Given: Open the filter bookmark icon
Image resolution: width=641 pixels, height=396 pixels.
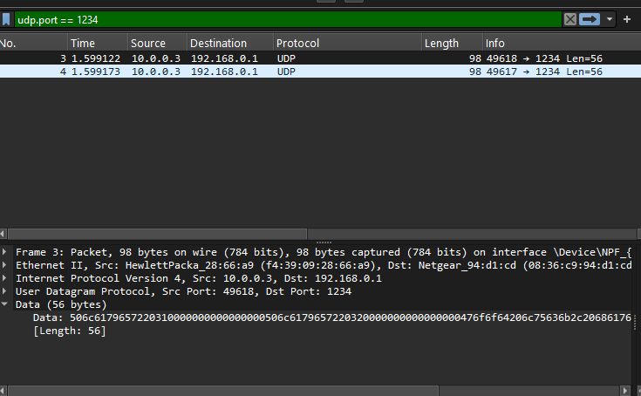Looking at the screenshot, I should click(x=6, y=19).
